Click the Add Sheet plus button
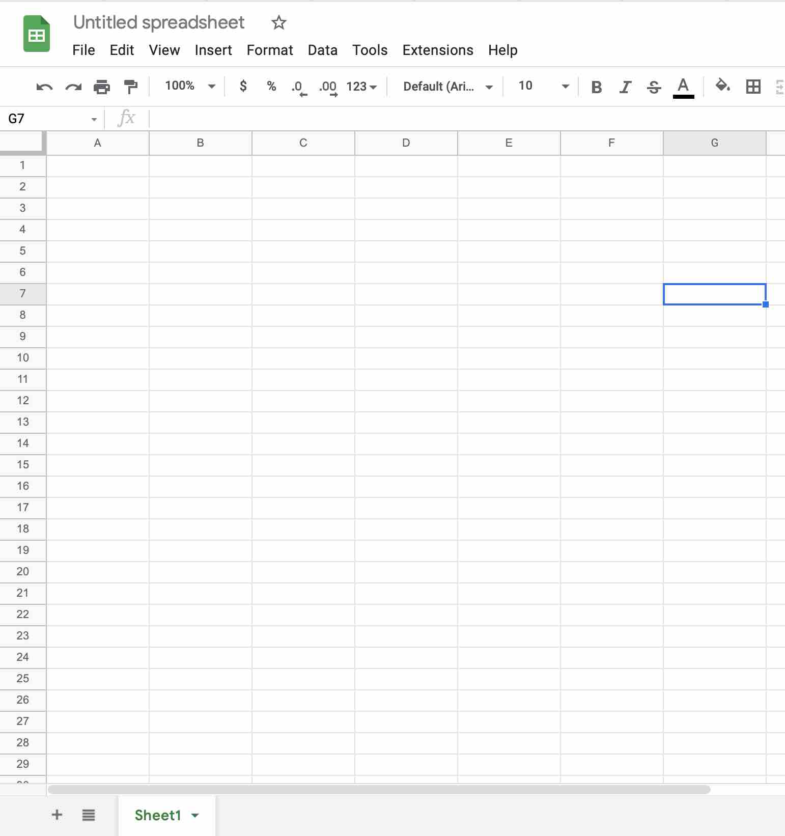 [x=57, y=815]
